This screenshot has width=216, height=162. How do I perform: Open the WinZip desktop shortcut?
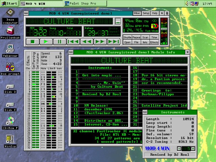click(x=10, y=141)
